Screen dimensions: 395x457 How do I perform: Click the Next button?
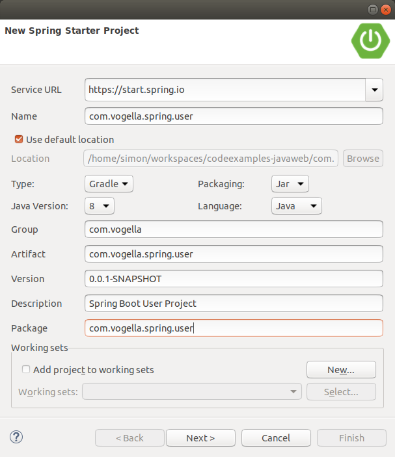(200, 437)
